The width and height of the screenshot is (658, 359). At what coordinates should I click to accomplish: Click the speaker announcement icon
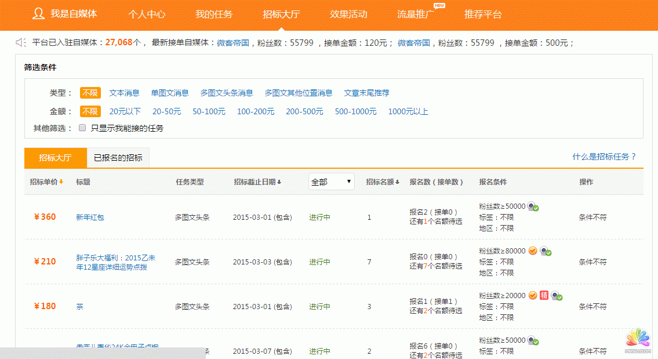pyautogui.click(x=21, y=42)
